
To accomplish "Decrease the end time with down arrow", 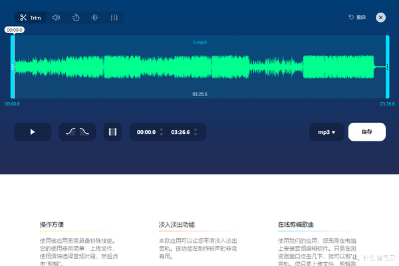I will click(195, 135).
